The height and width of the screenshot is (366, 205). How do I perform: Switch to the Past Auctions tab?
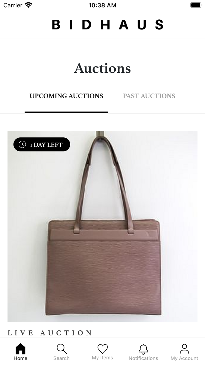(x=149, y=96)
